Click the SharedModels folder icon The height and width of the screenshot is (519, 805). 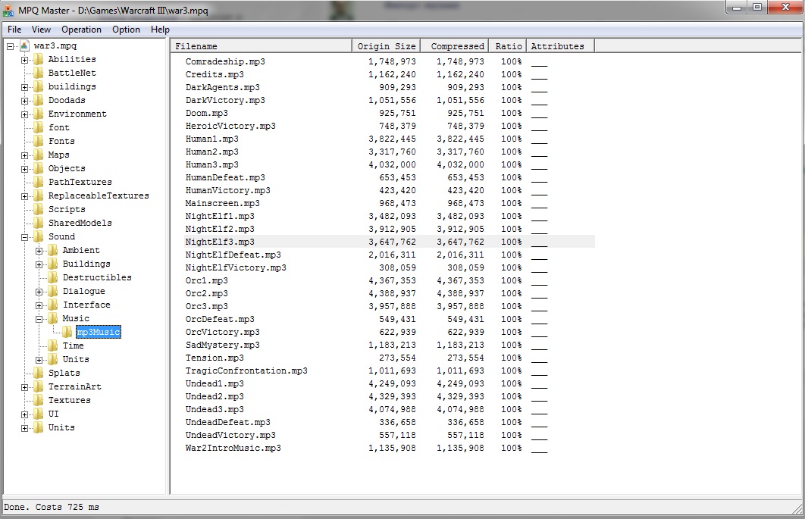39,223
